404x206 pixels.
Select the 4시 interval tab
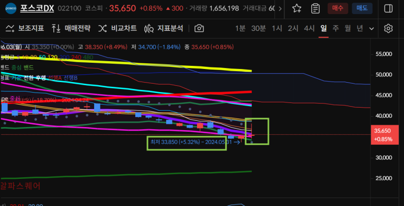[x=309, y=28]
